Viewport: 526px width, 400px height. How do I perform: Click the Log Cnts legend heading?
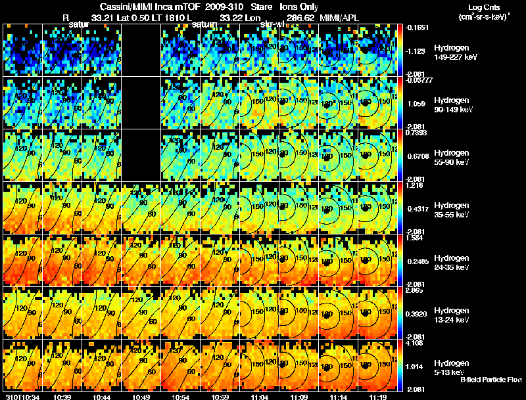pos(483,7)
